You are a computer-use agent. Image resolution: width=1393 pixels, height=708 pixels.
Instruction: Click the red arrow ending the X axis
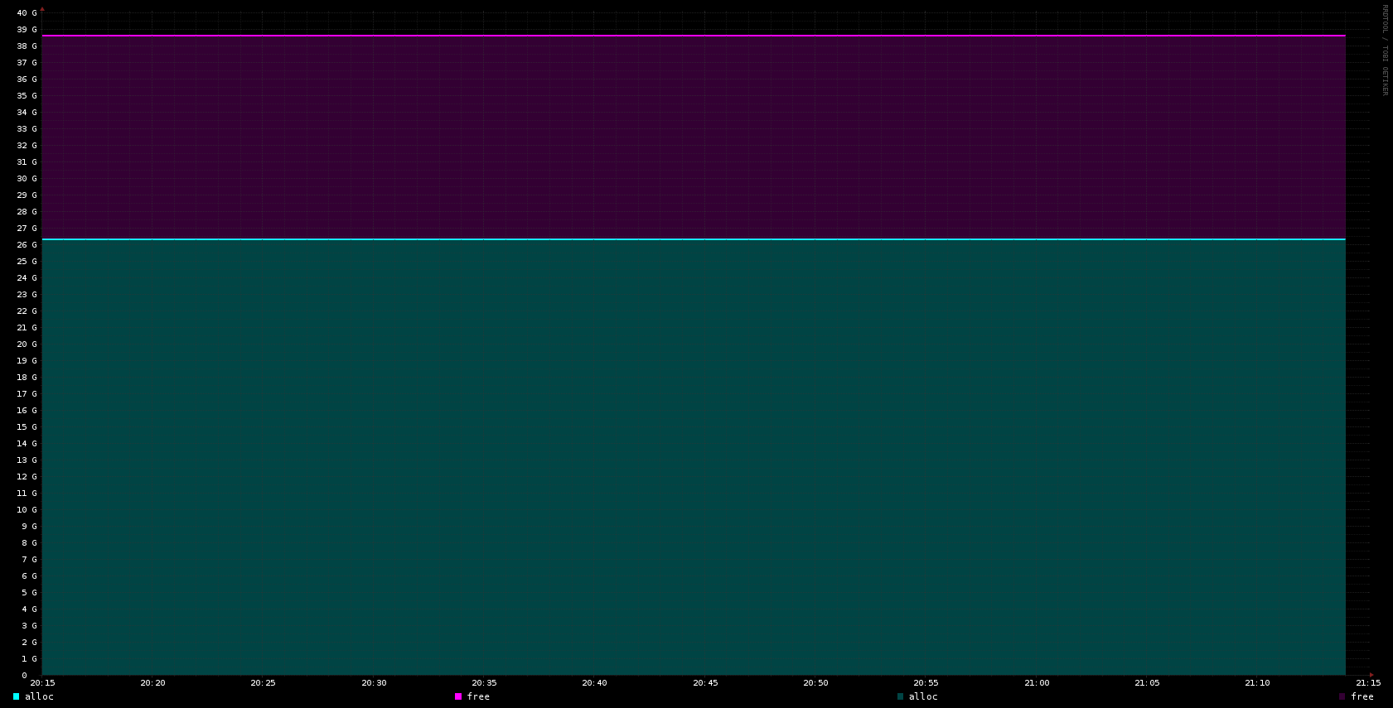pyautogui.click(x=1371, y=675)
